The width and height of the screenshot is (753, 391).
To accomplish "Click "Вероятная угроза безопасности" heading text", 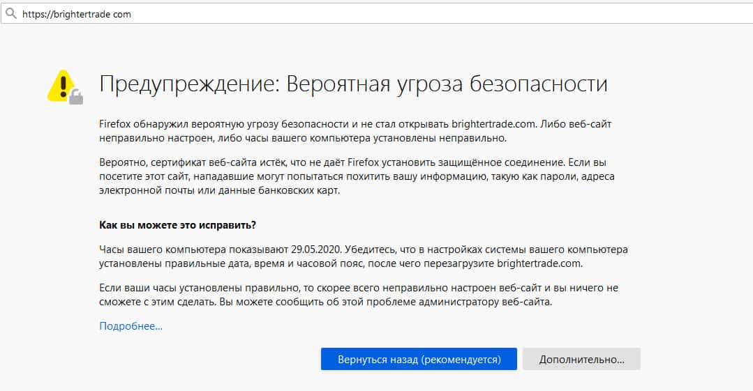I will [447, 84].
